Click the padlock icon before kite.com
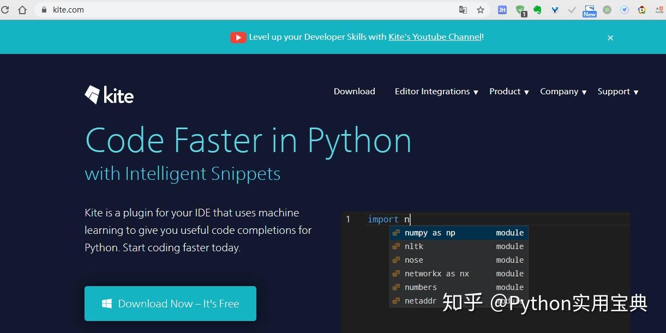The height and width of the screenshot is (333, 666). click(43, 9)
